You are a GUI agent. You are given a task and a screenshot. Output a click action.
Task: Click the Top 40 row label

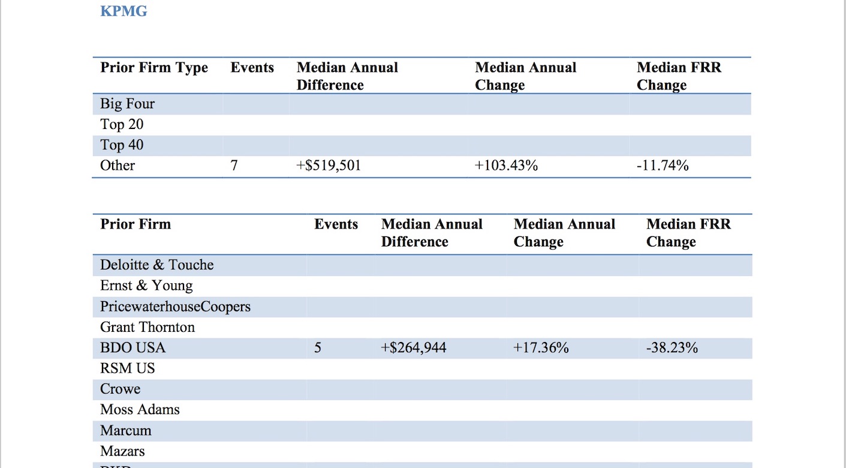(x=122, y=145)
